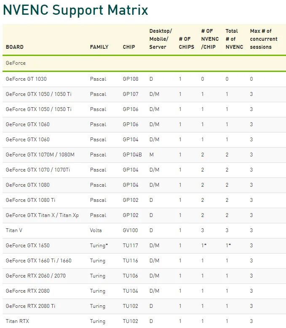
Task: Click the D/M cell in GTX 1080 row
Action: pos(154,185)
